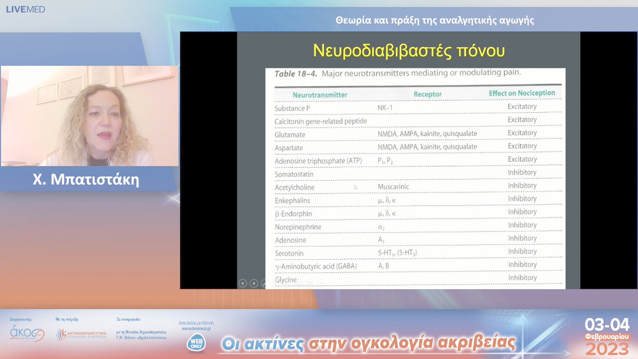
Task: Click the Receptor column header
Action: [428, 94]
